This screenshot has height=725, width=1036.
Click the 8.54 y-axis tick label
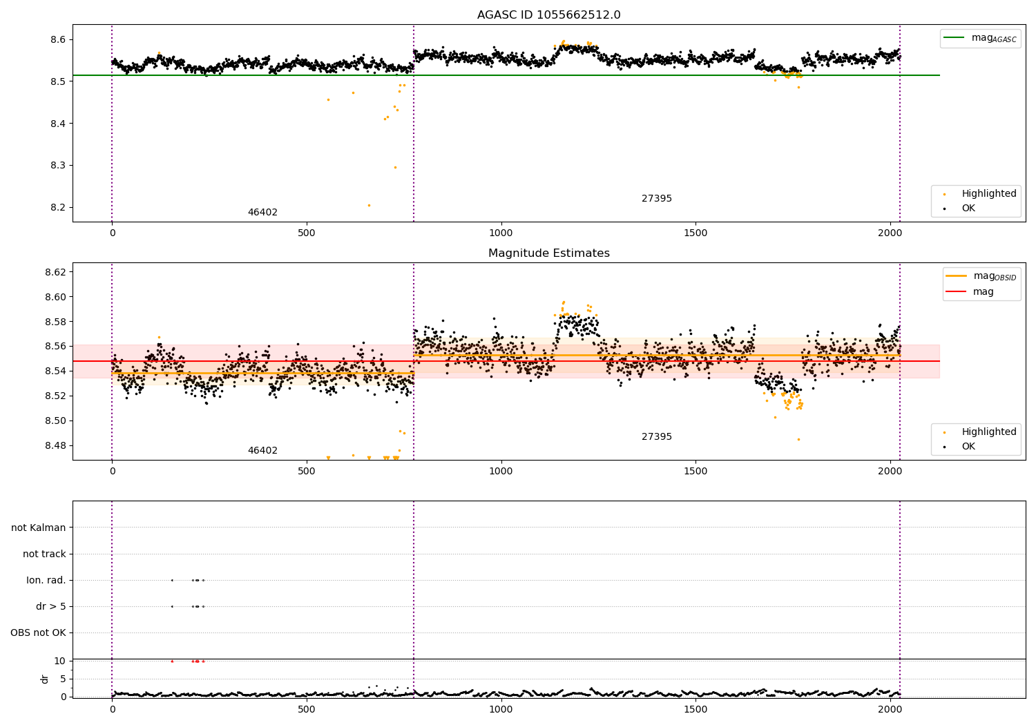(x=55, y=371)
